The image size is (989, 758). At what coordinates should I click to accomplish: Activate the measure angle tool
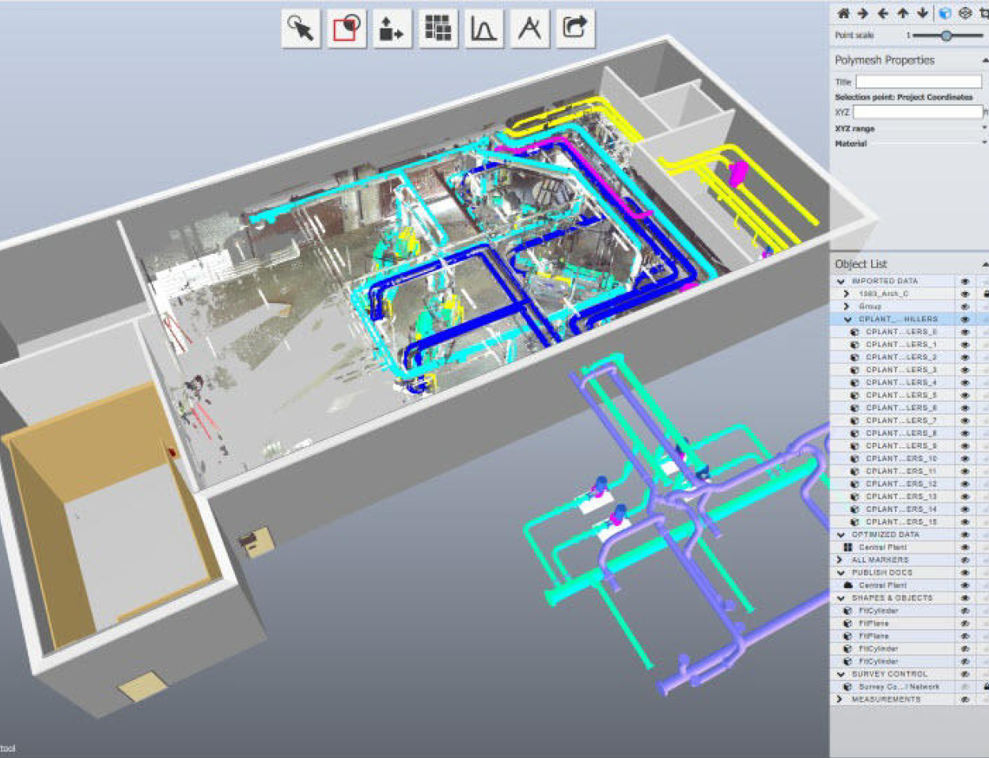click(529, 28)
